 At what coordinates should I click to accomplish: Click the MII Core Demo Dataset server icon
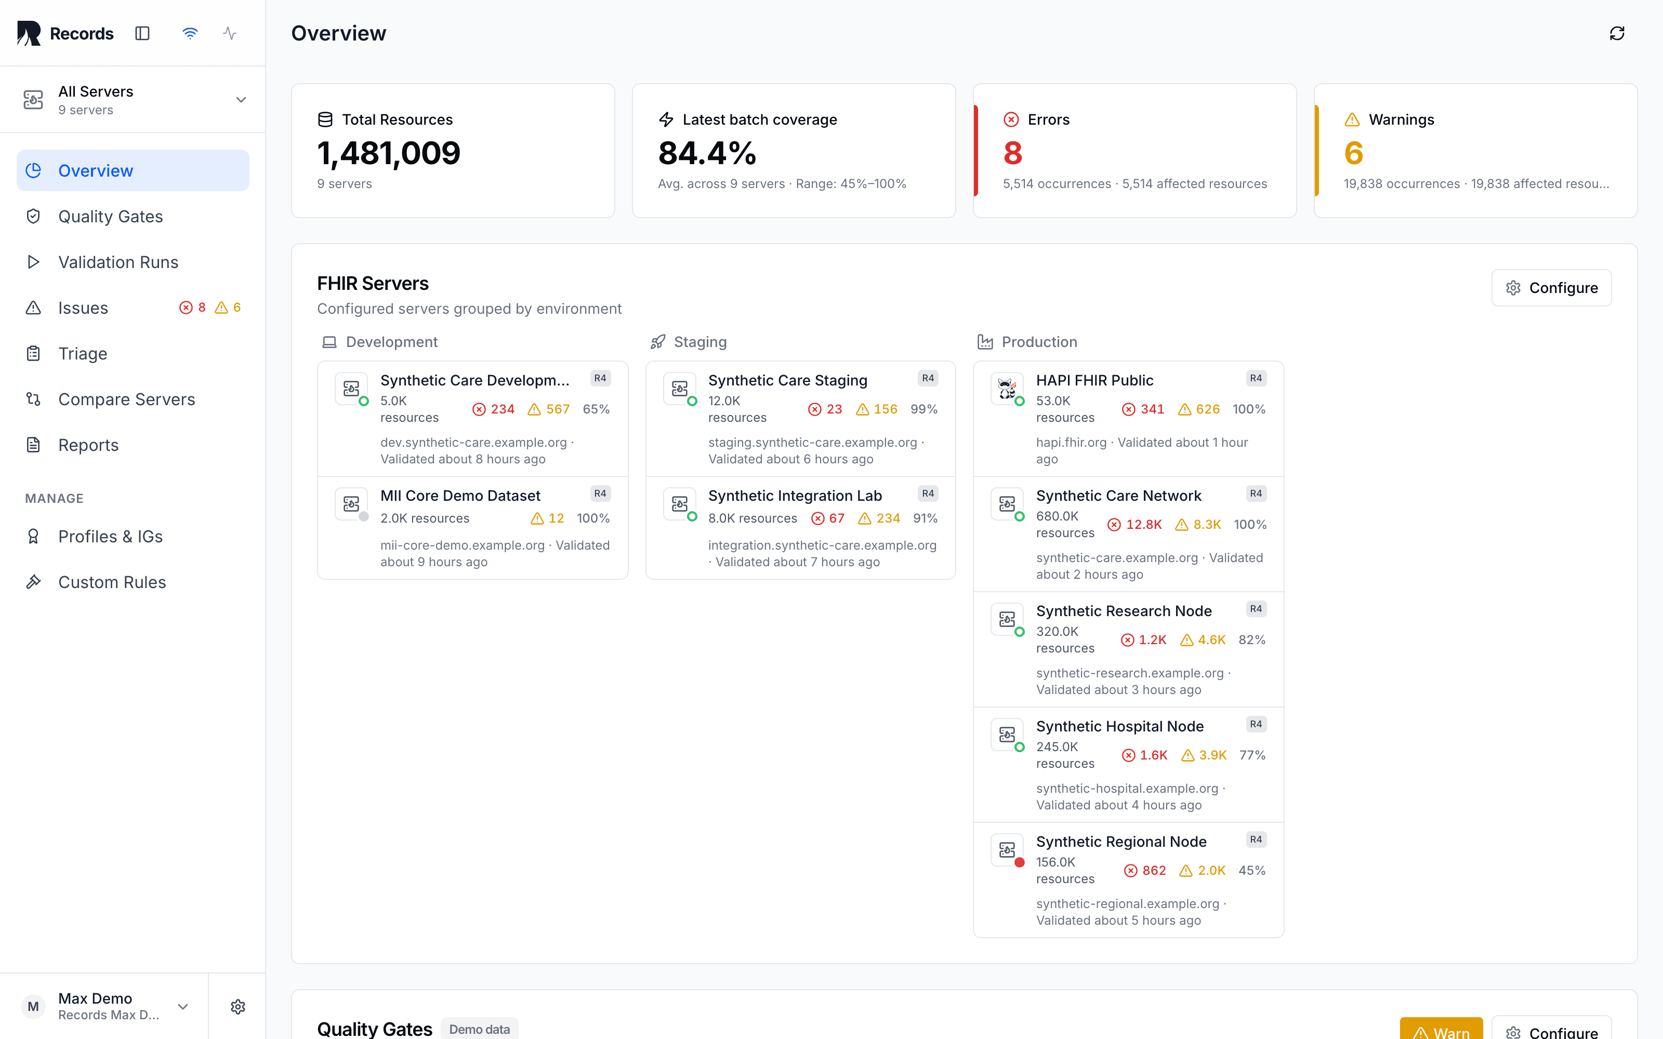pyautogui.click(x=351, y=504)
